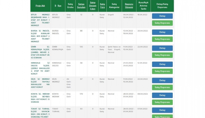View Satış Duyurusu for Bursa İnegöl
Image resolution: width=205 pixels, height=118 pixels.
tap(162, 39)
